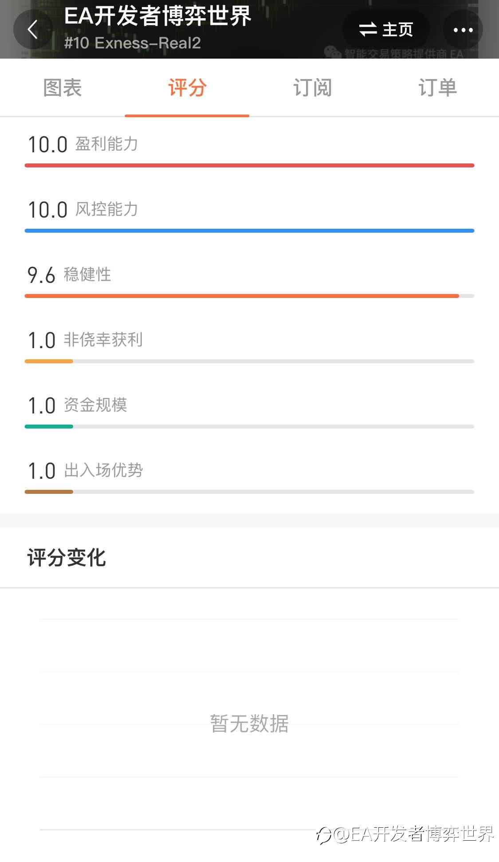The width and height of the screenshot is (499, 862).
Task: Tap the #10 Exness-Real2 account subtitle
Action: [132, 43]
